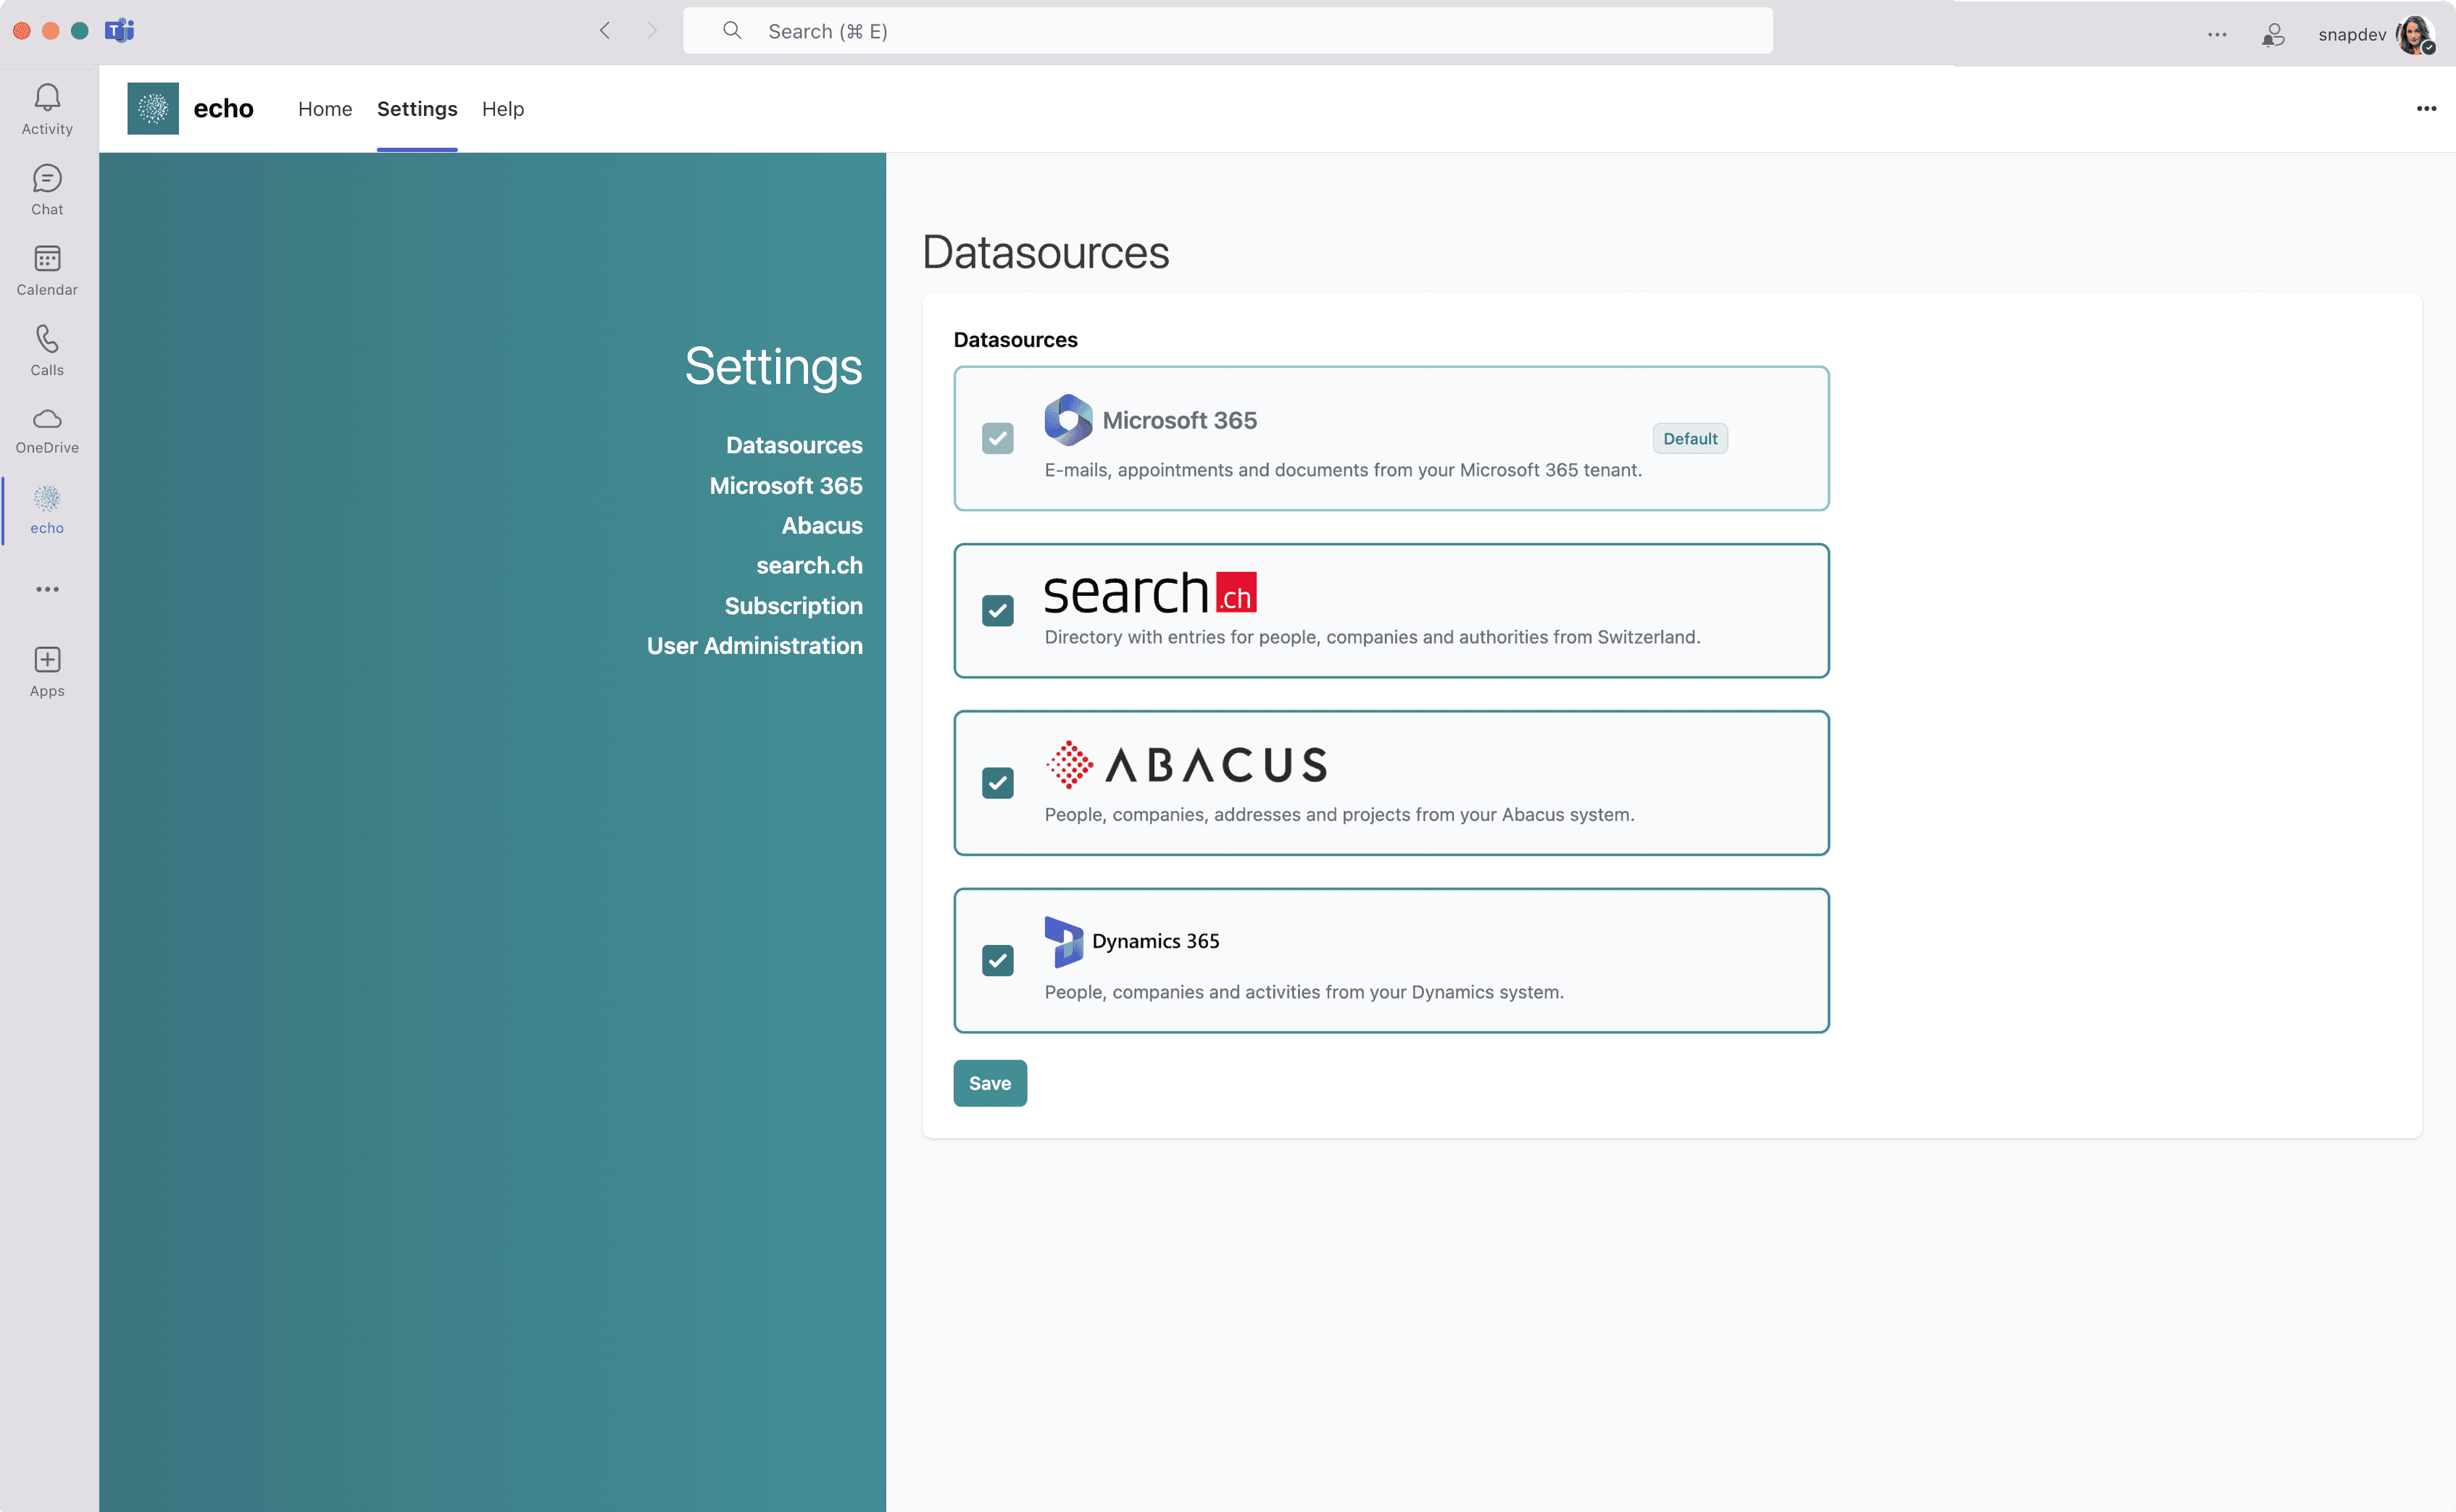
Task: Click the search.ch directory description text
Action: point(1372,637)
